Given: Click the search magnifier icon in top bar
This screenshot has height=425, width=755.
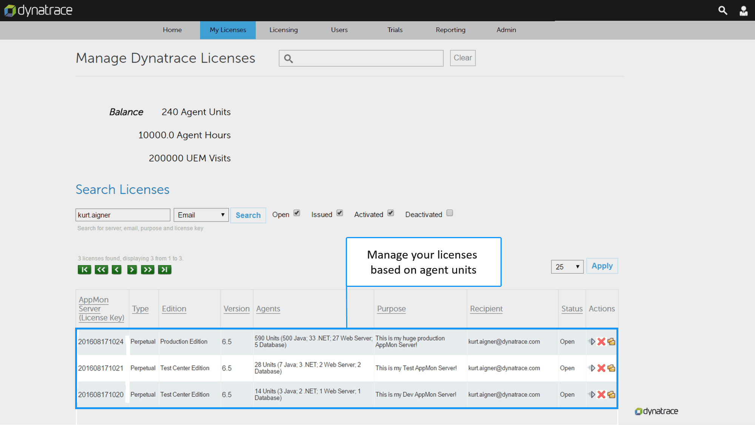Looking at the screenshot, I should coord(723,11).
